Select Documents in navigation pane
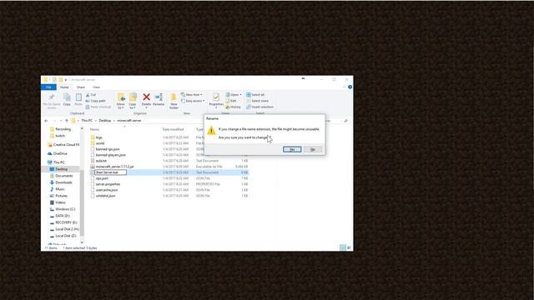 coord(61,176)
